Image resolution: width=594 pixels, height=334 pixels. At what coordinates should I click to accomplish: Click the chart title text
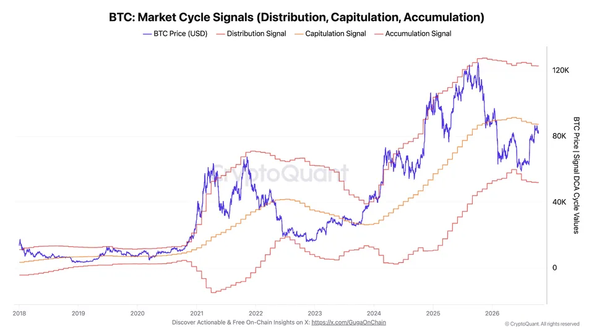coord(296,17)
